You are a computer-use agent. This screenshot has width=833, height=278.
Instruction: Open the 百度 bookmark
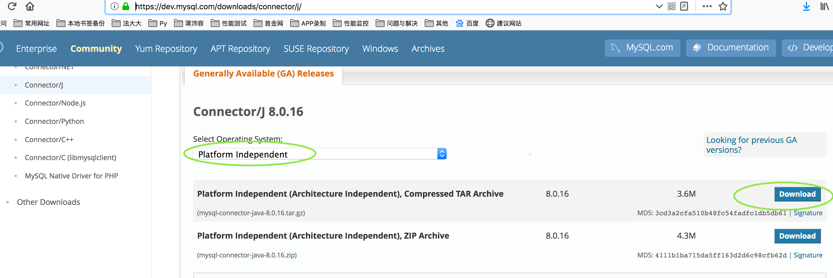(x=467, y=23)
